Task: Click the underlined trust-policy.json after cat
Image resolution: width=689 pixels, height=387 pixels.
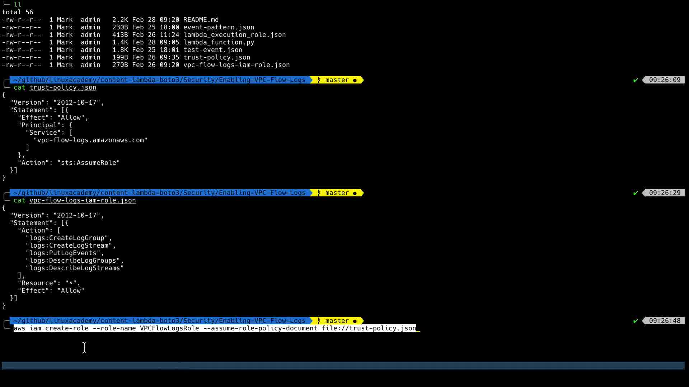Action: (63, 87)
